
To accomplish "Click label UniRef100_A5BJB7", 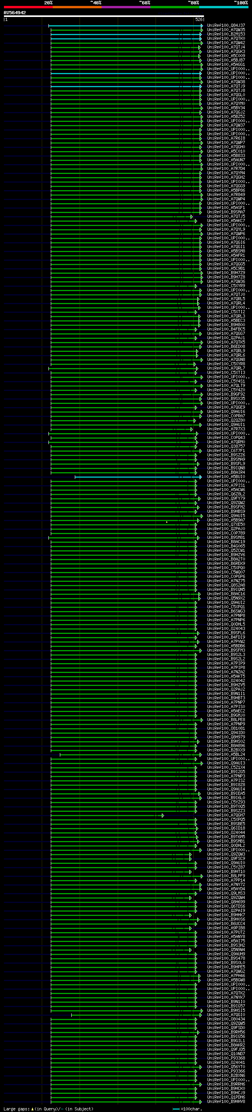I will point(226,60).
